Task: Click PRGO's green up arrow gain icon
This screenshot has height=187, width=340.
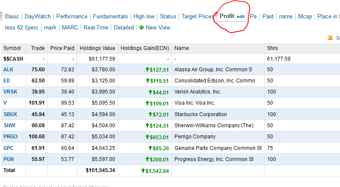Action: (x=147, y=137)
